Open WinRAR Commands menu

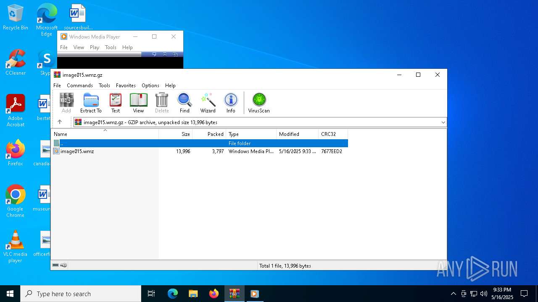tap(80, 85)
